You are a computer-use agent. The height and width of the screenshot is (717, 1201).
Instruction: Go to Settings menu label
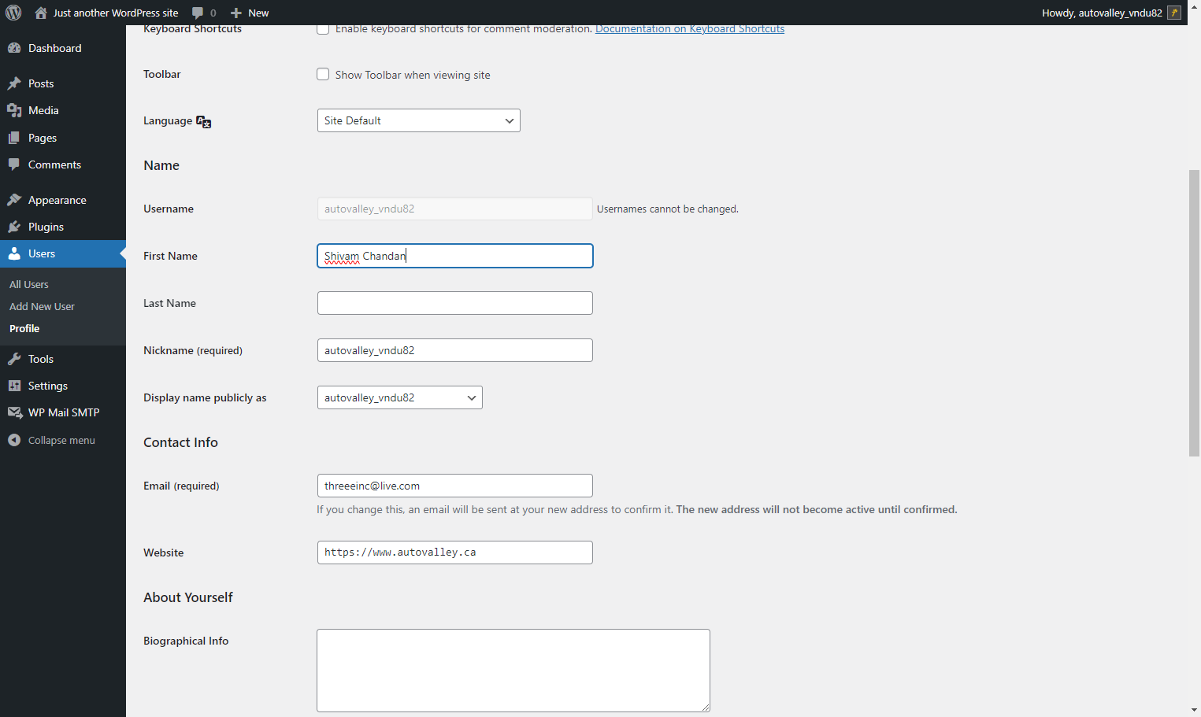48,386
